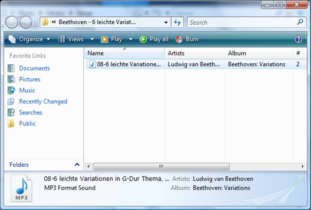The width and height of the screenshot is (311, 210).
Task: Click the search magnifying glass icon
Action: click(301, 22)
